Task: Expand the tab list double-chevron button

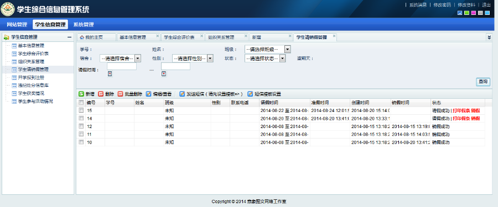Action: (489, 38)
